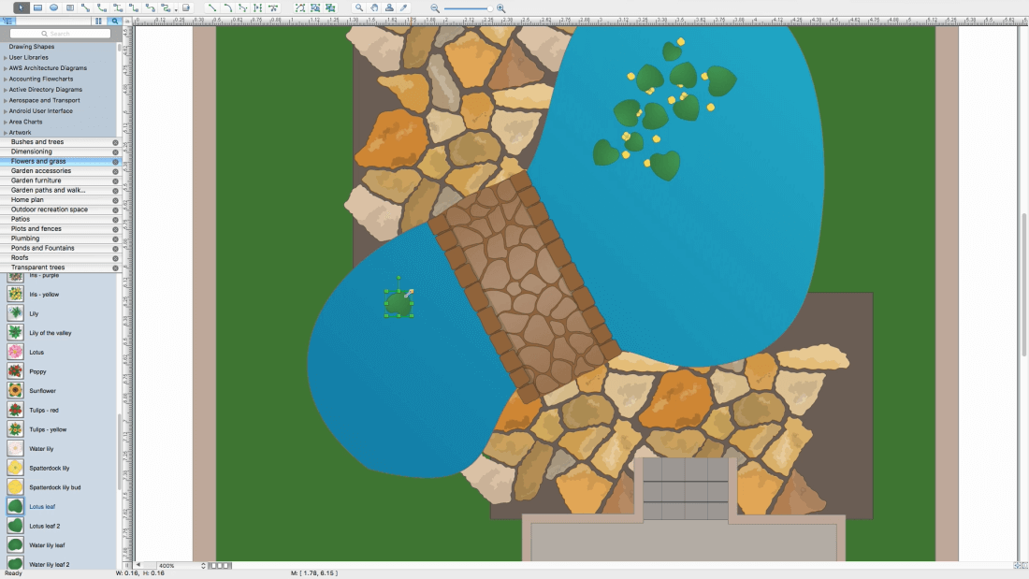Image resolution: width=1029 pixels, height=579 pixels.
Task: Select the rectangle shape tool
Action: tap(38, 7)
